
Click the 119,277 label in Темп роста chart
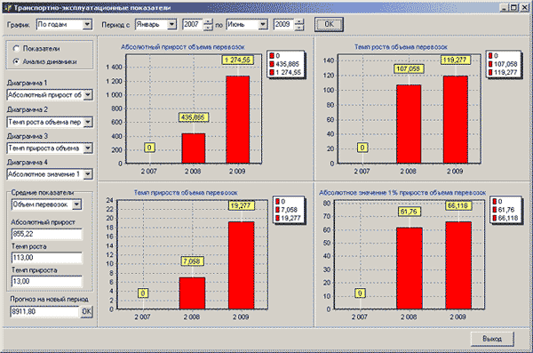coord(456,60)
